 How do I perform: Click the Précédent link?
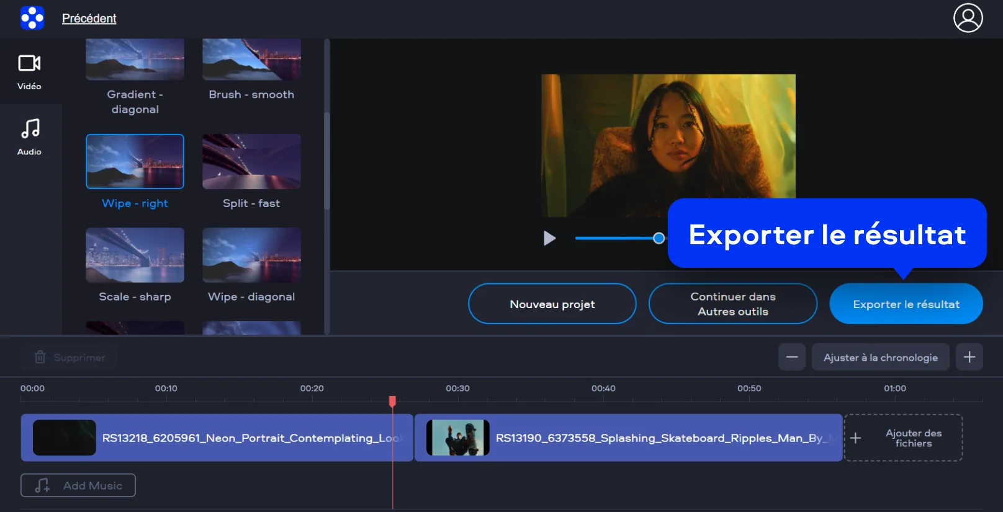89,19
